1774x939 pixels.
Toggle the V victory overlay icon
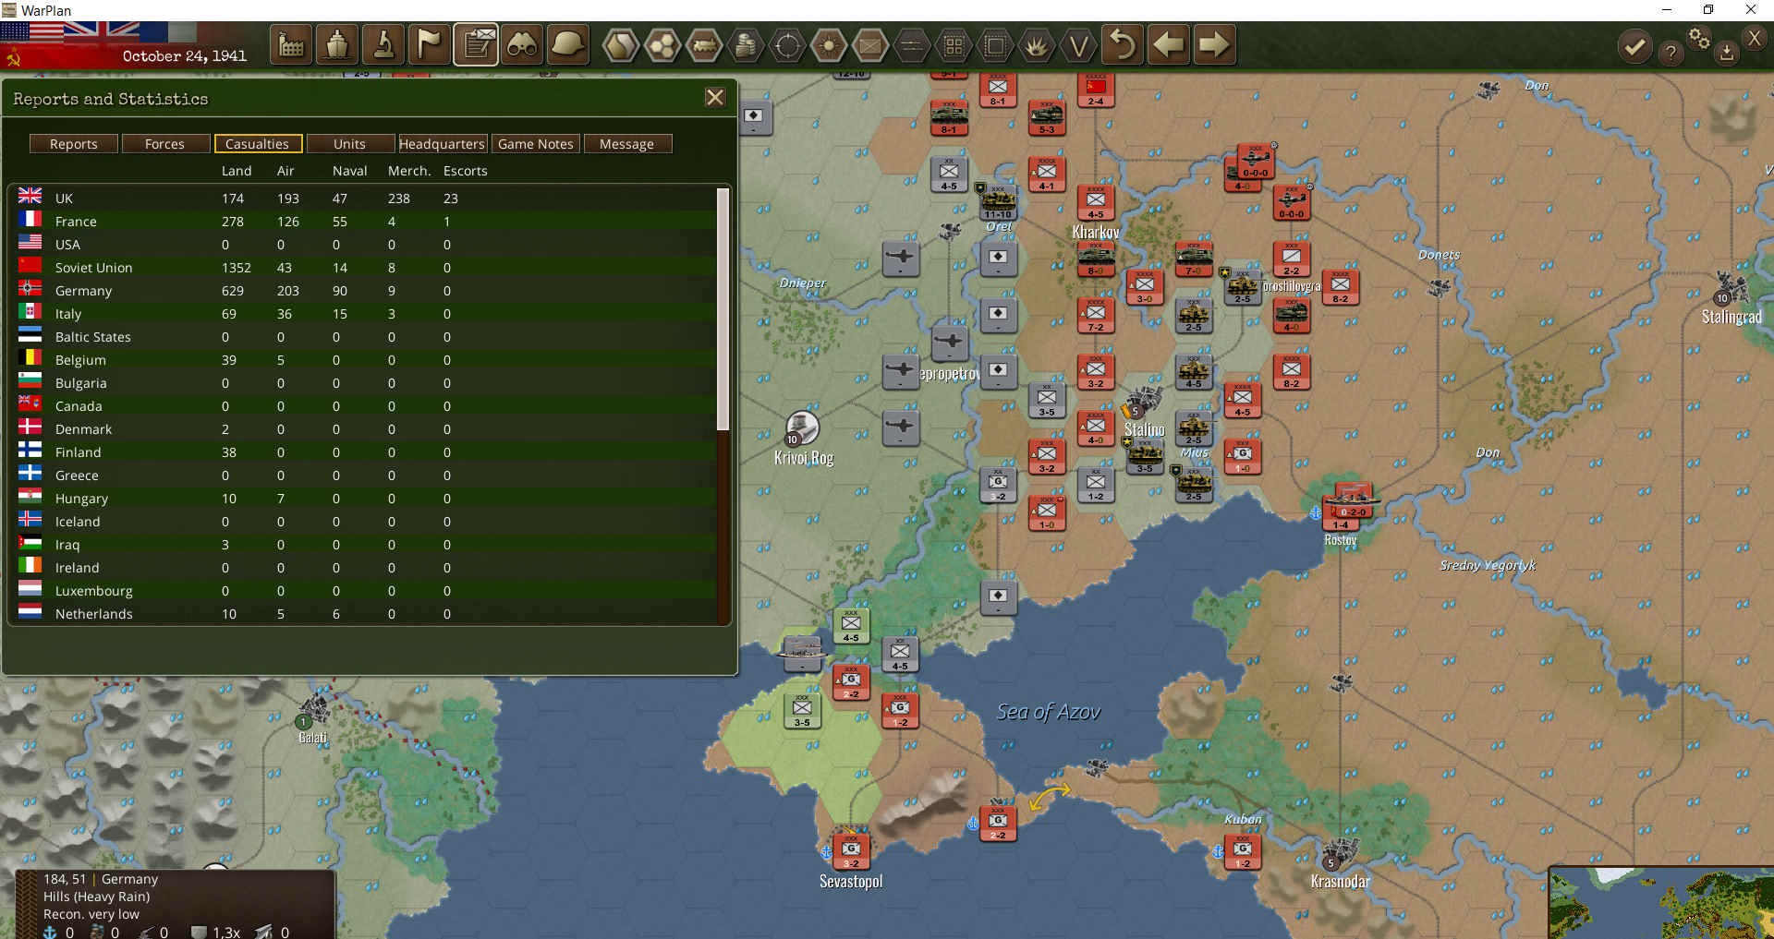(1078, 45)
